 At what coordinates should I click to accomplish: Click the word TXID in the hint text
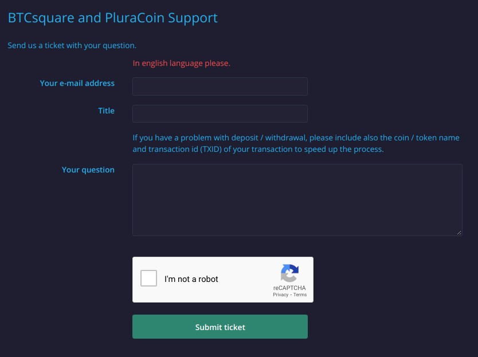[211, 149]
